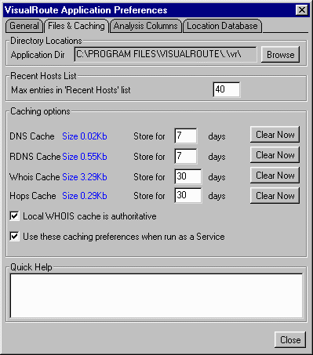This screenshot has height=355, width=313.
Task: Clear the Hops Cache now
Action: pyautogui.click(x=275, y=196)
